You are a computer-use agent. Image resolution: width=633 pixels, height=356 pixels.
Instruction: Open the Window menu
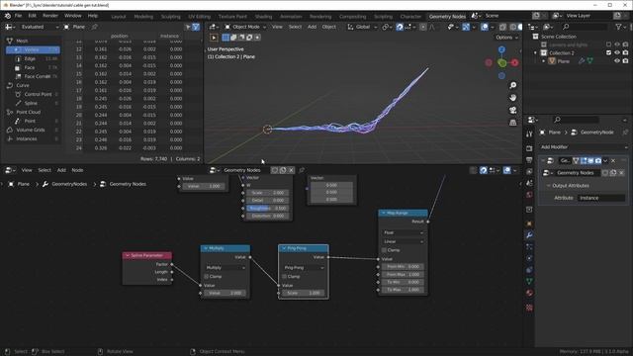pos(72,16)
